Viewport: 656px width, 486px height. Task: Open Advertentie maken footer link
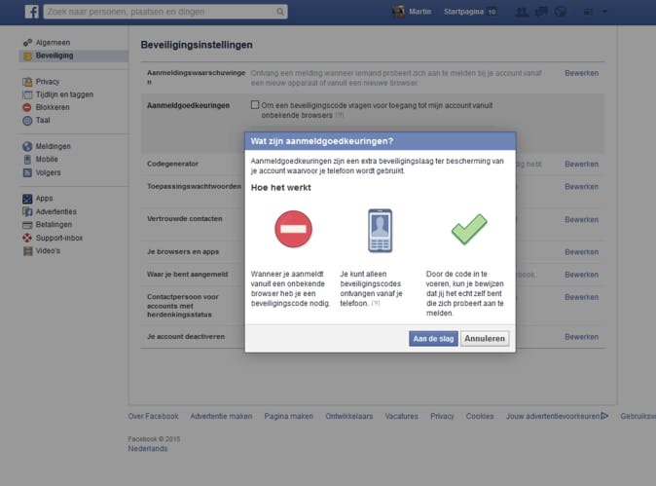tap(221, 416)
